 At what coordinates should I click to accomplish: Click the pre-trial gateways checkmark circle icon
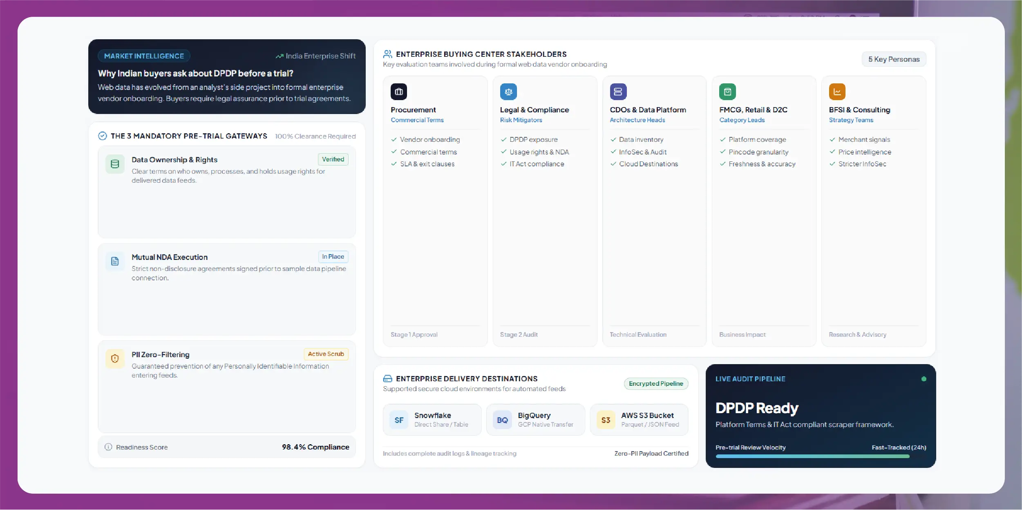pos(103,136)
